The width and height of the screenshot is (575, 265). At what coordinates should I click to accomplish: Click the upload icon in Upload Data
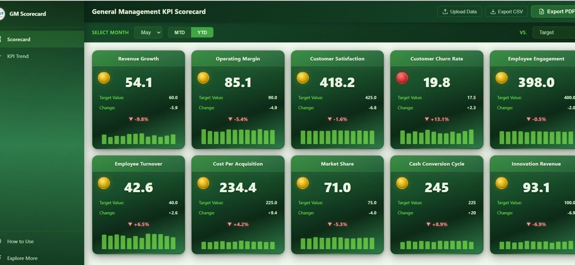tap(445, 12)
